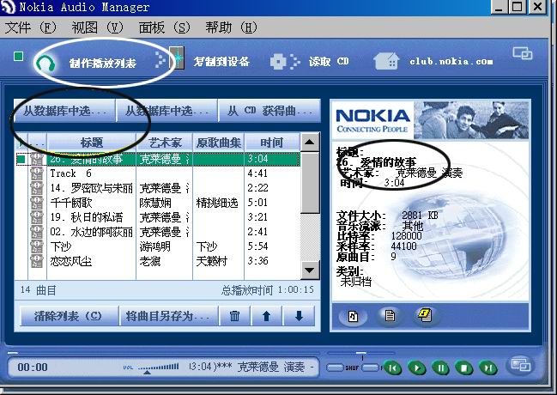Click the track icon in the 恋恋风尘 row
This screenshot has height=395, width=557.
tap(37, 261)
